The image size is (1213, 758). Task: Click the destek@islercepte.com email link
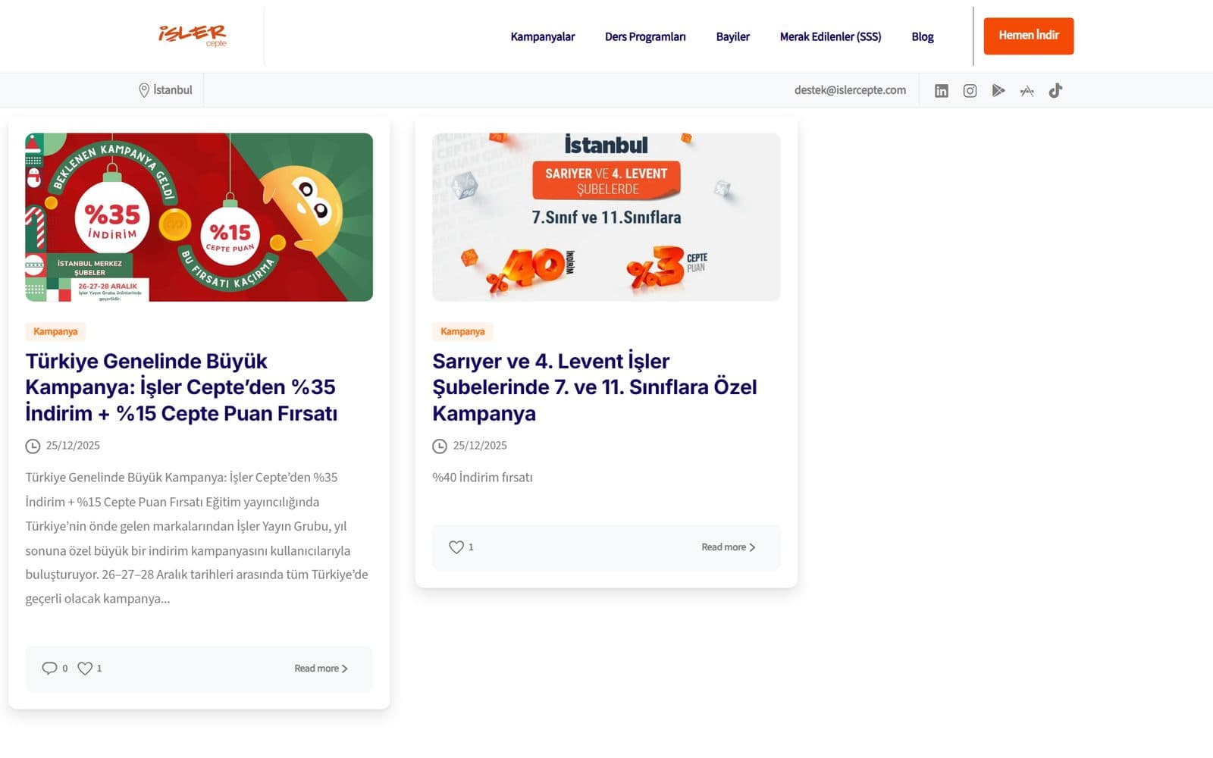tap(850, 90)
